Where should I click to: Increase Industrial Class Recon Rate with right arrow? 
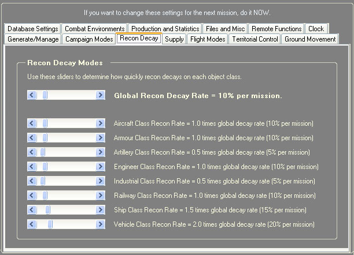[100, 181]
